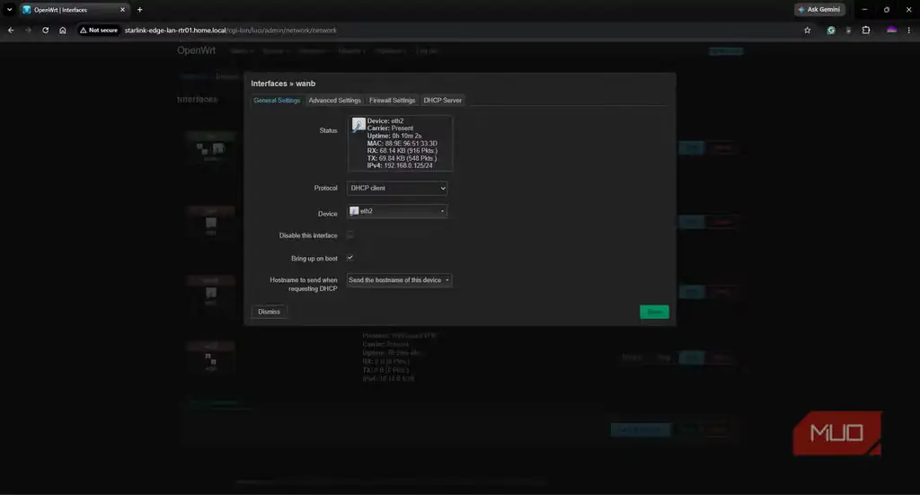This screenshot has width=920, height=495.
Task: Uncheck the Bring up on boot checkbox
Action: [x=350, y=258]
